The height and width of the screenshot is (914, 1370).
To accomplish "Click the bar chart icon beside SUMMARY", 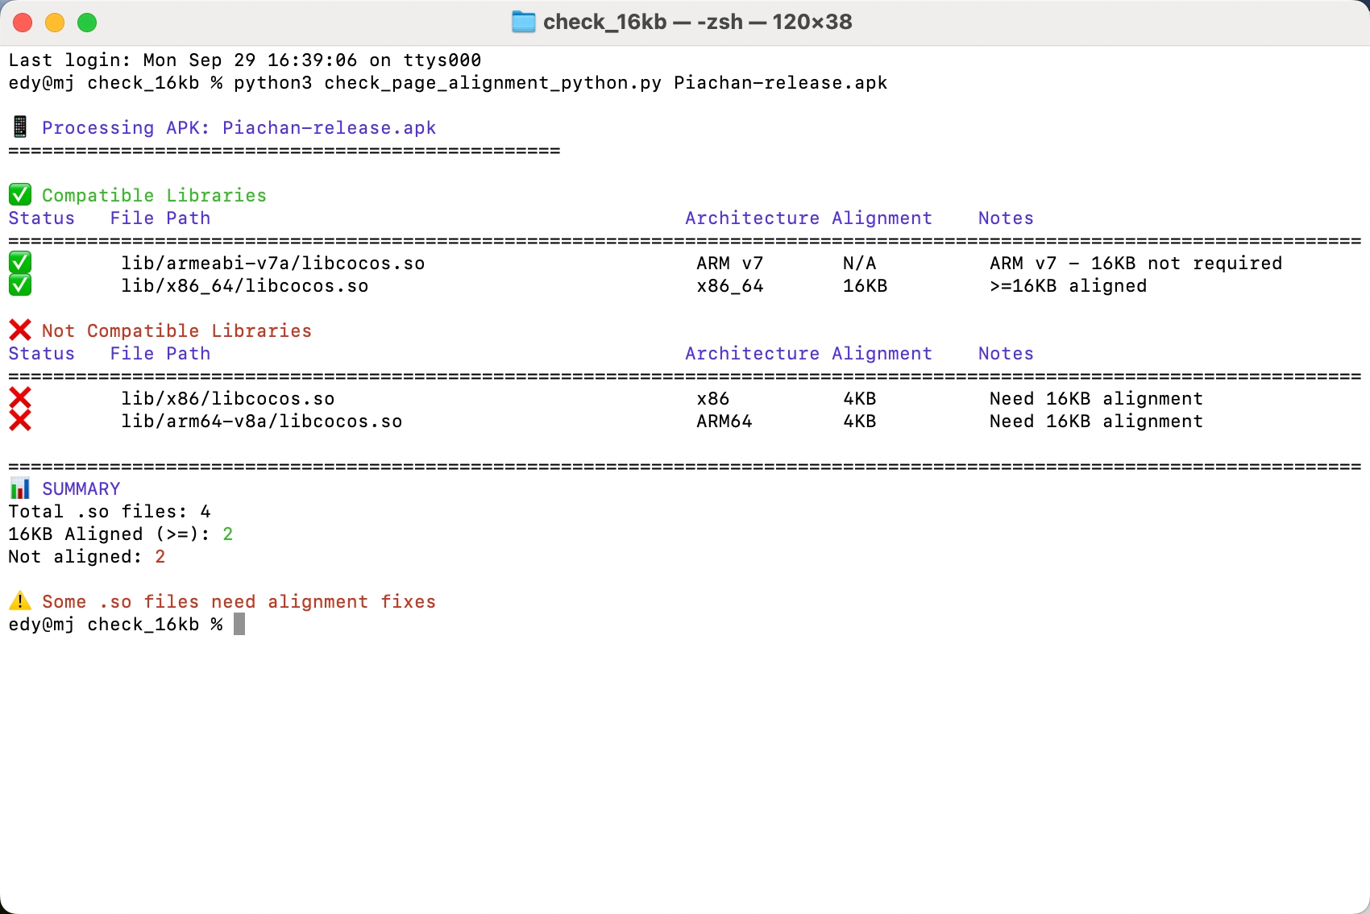I will click(20, 488).
